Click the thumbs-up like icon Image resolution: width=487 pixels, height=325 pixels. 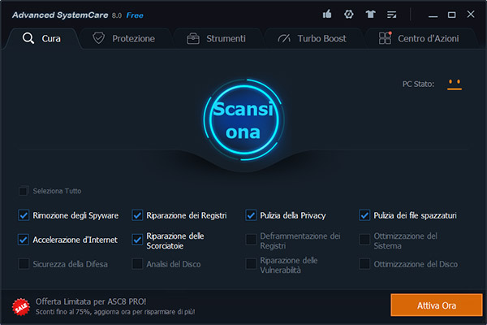coord(327,14)
